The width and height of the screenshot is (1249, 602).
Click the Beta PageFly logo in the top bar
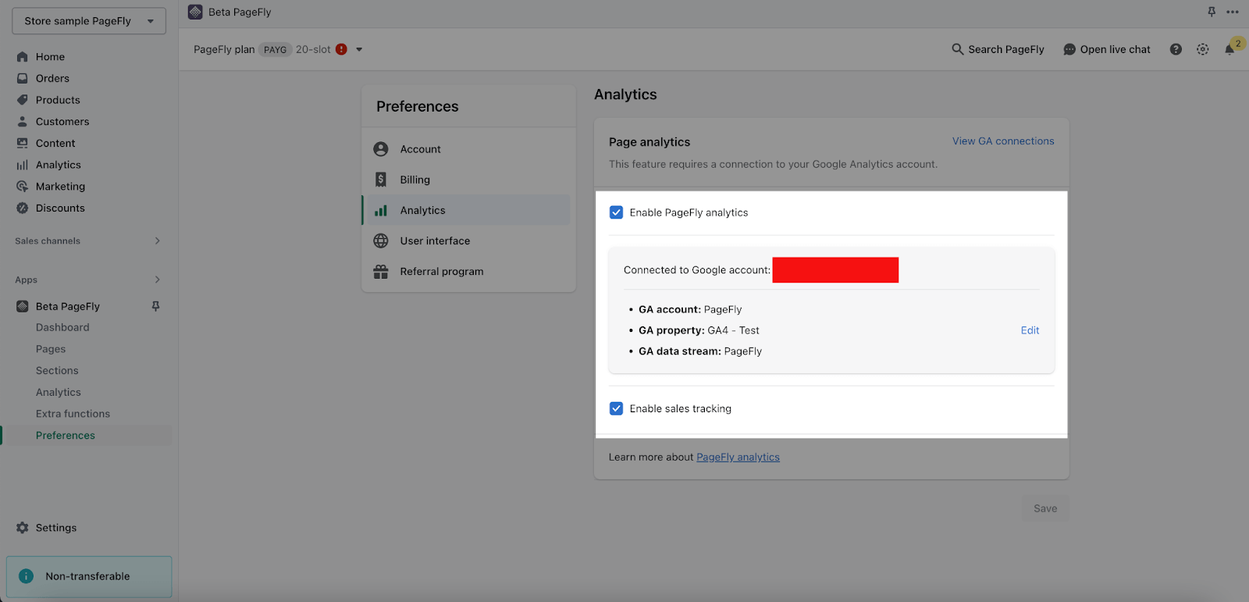click(195, 12)
